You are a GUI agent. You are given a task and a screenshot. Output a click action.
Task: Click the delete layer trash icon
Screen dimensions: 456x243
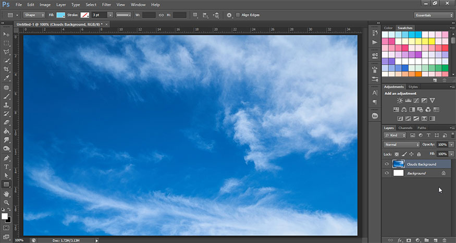[444, 240]
